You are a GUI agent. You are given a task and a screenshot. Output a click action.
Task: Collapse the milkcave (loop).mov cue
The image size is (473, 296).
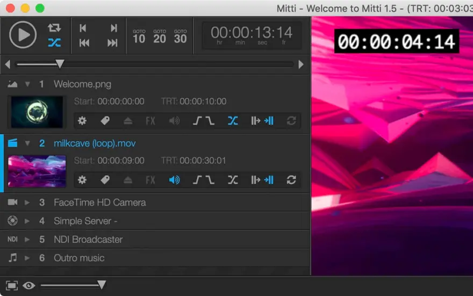point(27,143)
